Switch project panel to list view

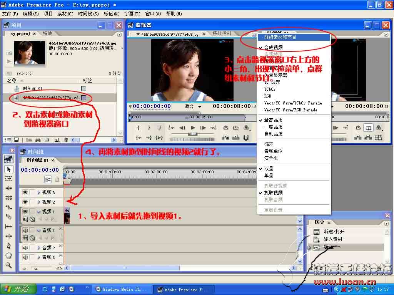(8, 140)
